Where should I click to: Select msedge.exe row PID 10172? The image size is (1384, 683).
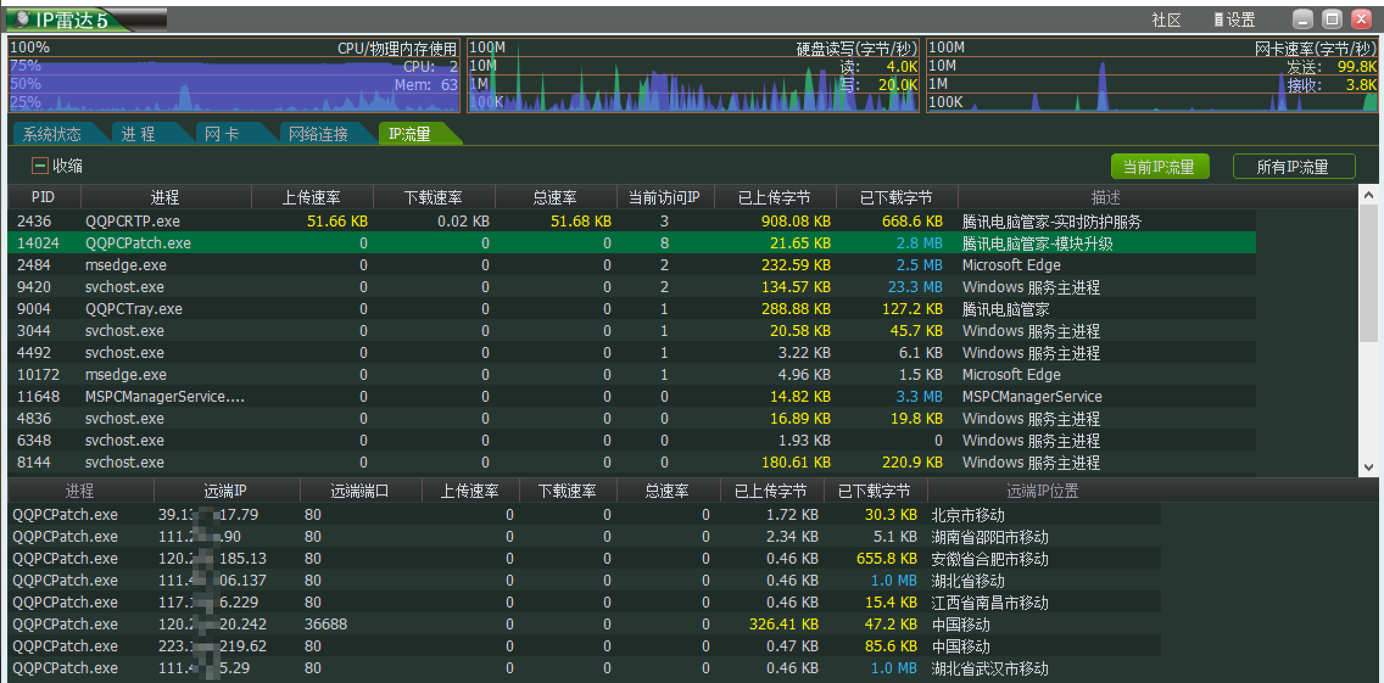click(632, 374)
